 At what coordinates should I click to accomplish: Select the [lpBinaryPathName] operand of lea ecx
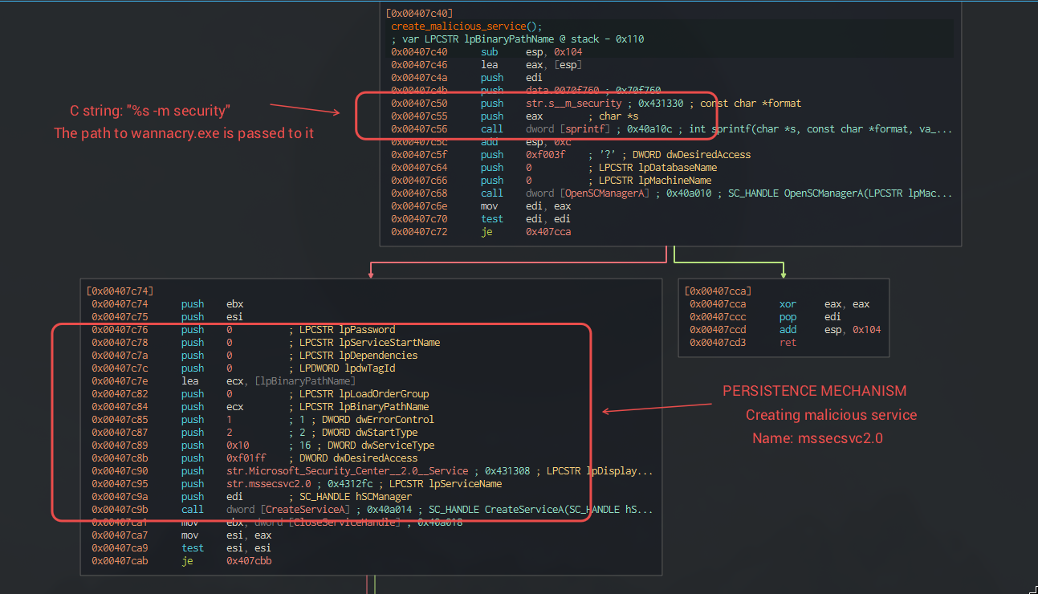[x=305, y=381]
